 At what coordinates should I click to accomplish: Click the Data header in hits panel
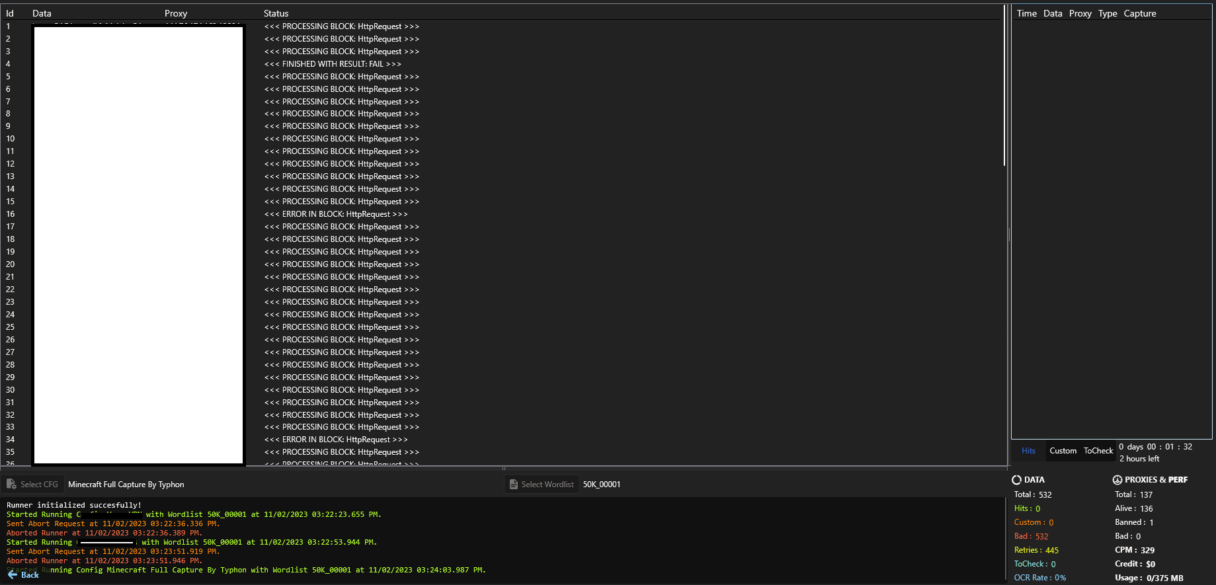click(x=1053, y=13)
